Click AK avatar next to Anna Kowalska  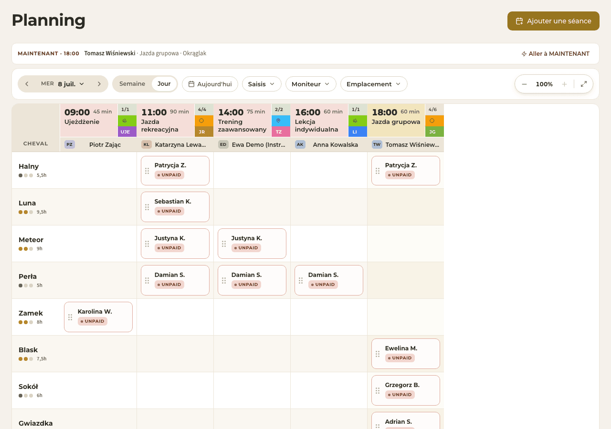point(300,144)
